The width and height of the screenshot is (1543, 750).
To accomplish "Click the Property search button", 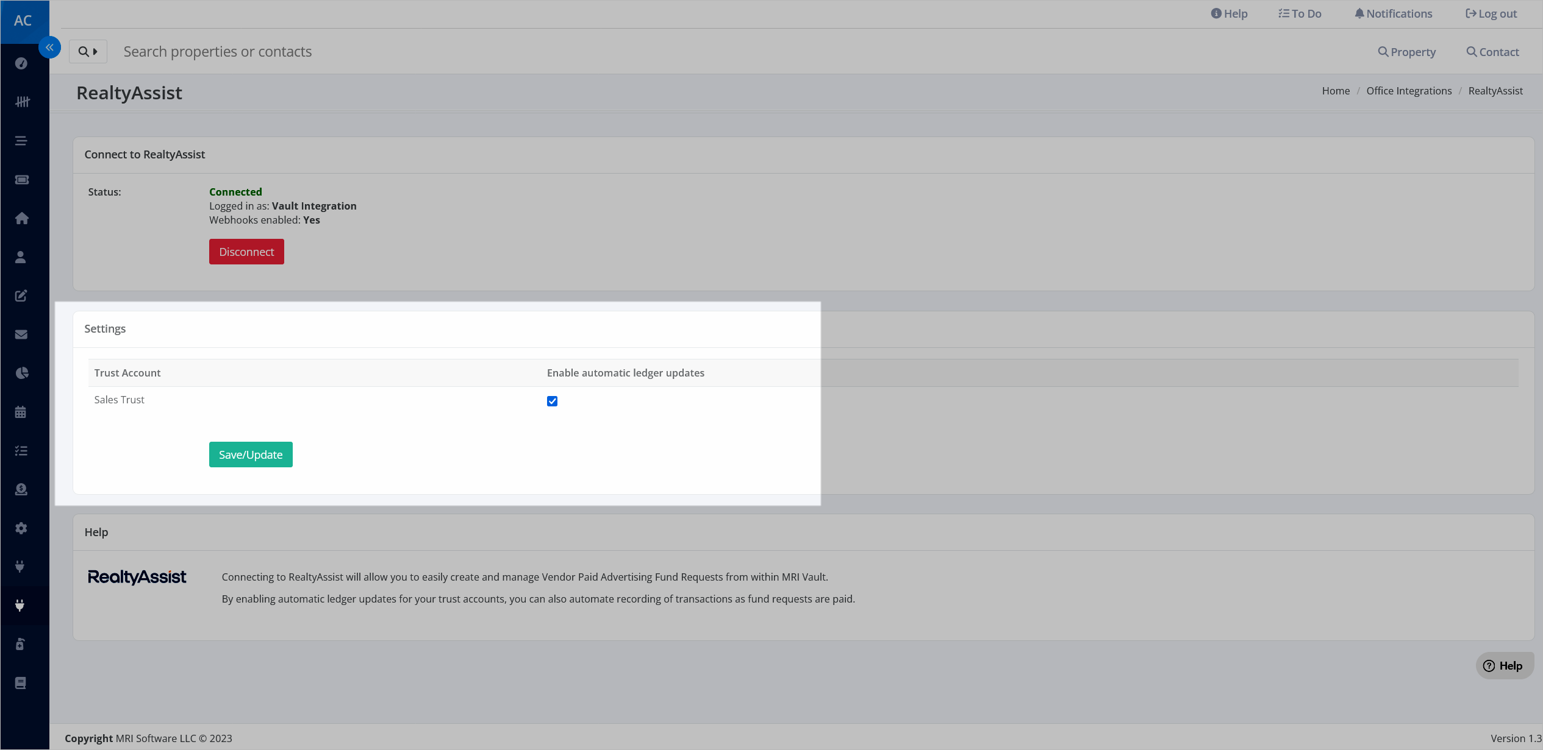I will (1407, 52).
